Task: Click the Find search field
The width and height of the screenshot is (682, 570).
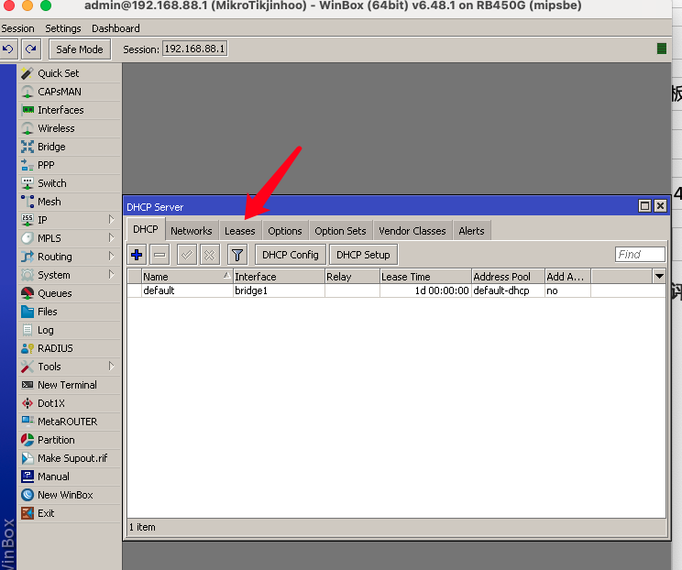Action: 640,255
